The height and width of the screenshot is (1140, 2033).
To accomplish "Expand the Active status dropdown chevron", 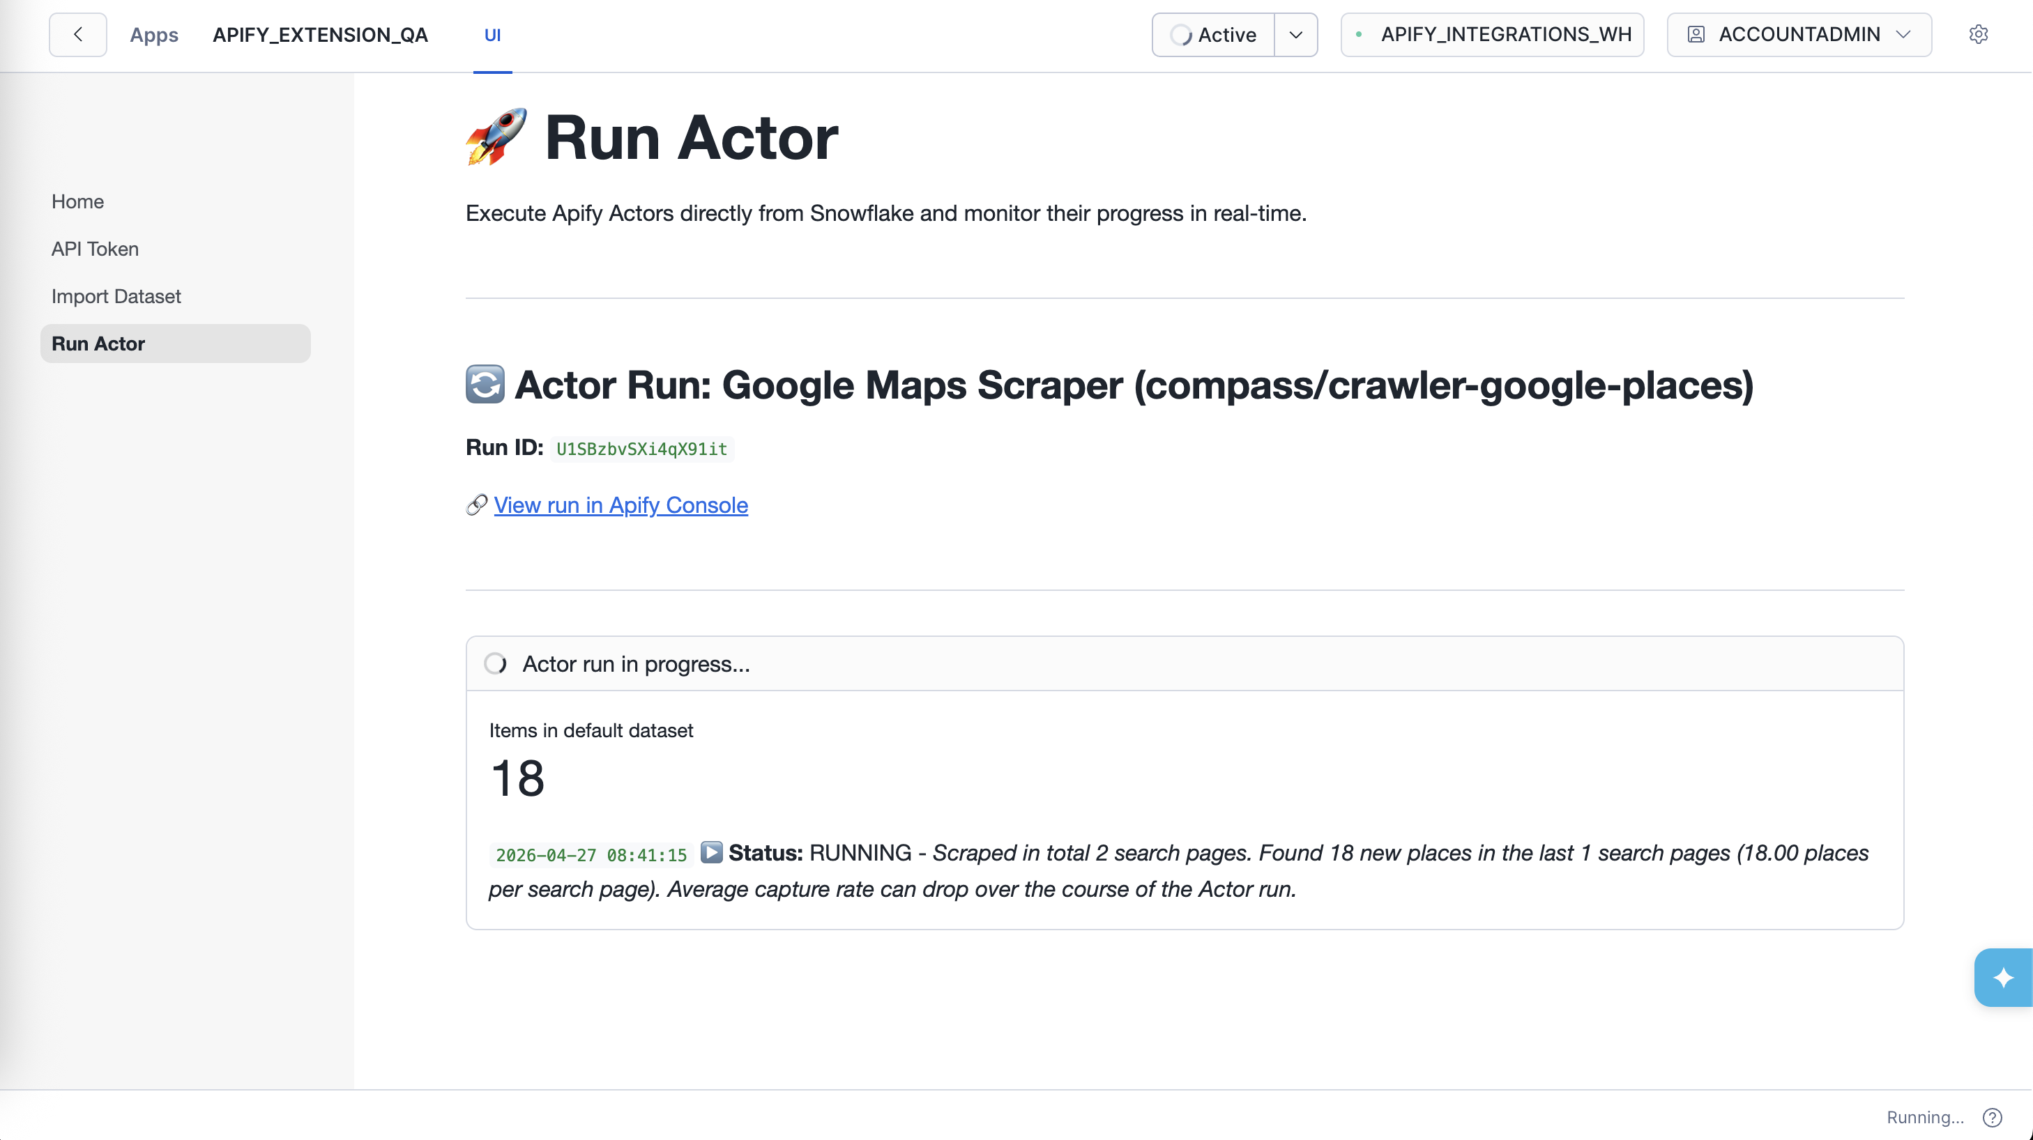I will (x=1295, y=35).
